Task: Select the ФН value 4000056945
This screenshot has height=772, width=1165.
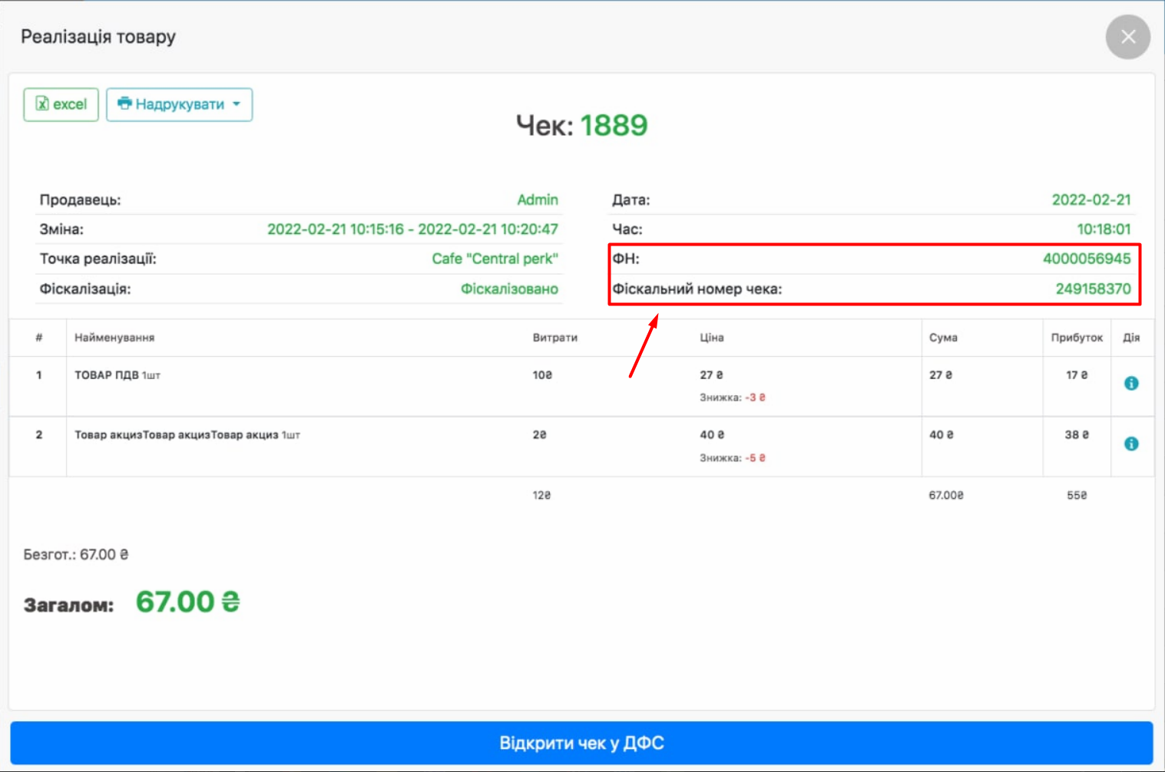Action: point(1086,259)
